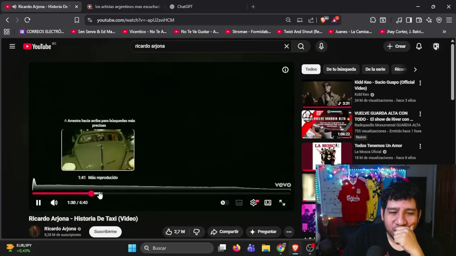
Task: Open the YouTube notifications bell
Action: (x=419, y=46)
